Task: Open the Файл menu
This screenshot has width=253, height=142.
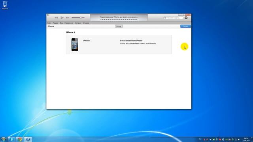Action: pyautogui.click(x=49, y=23)
